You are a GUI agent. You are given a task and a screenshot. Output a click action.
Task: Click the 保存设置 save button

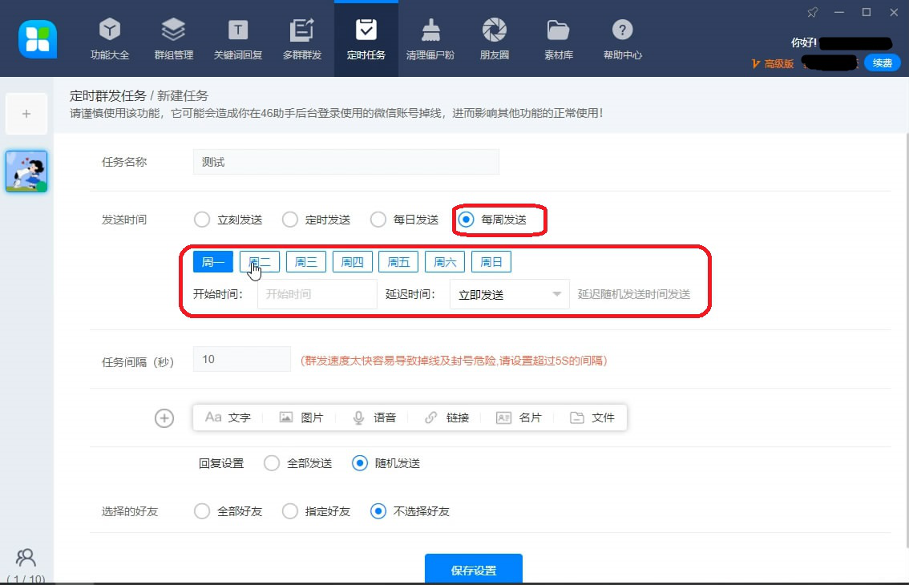473,569
